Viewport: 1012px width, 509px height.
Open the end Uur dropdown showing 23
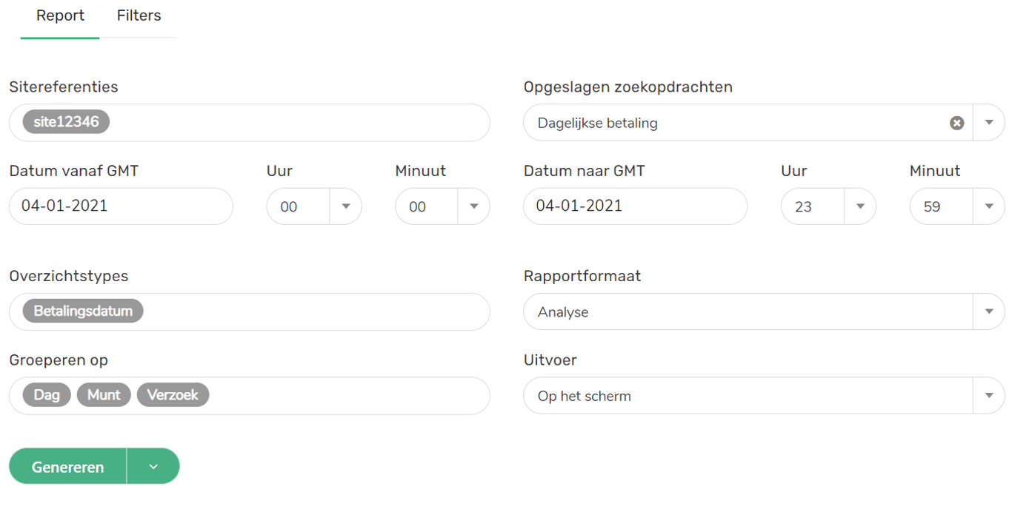pos(860,206)
